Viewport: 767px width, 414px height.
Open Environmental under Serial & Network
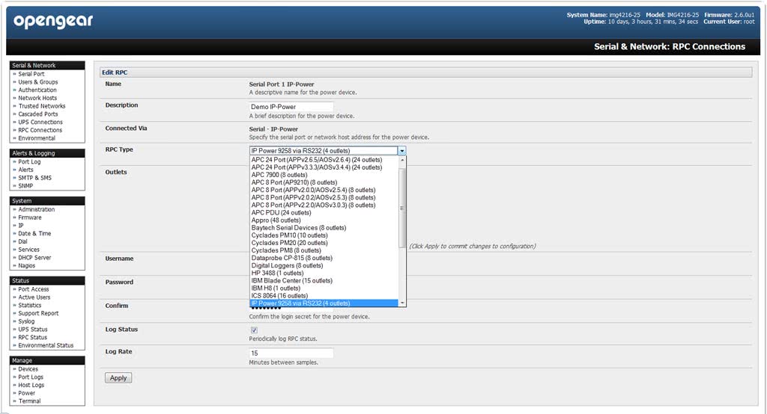(x=37, y=138)
